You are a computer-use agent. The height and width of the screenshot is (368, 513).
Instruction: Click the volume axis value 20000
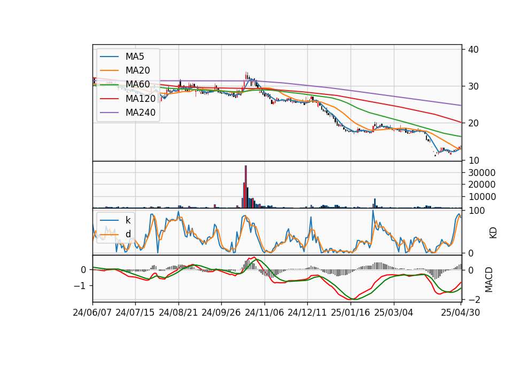pyautogui.click(x=481, y=185)
